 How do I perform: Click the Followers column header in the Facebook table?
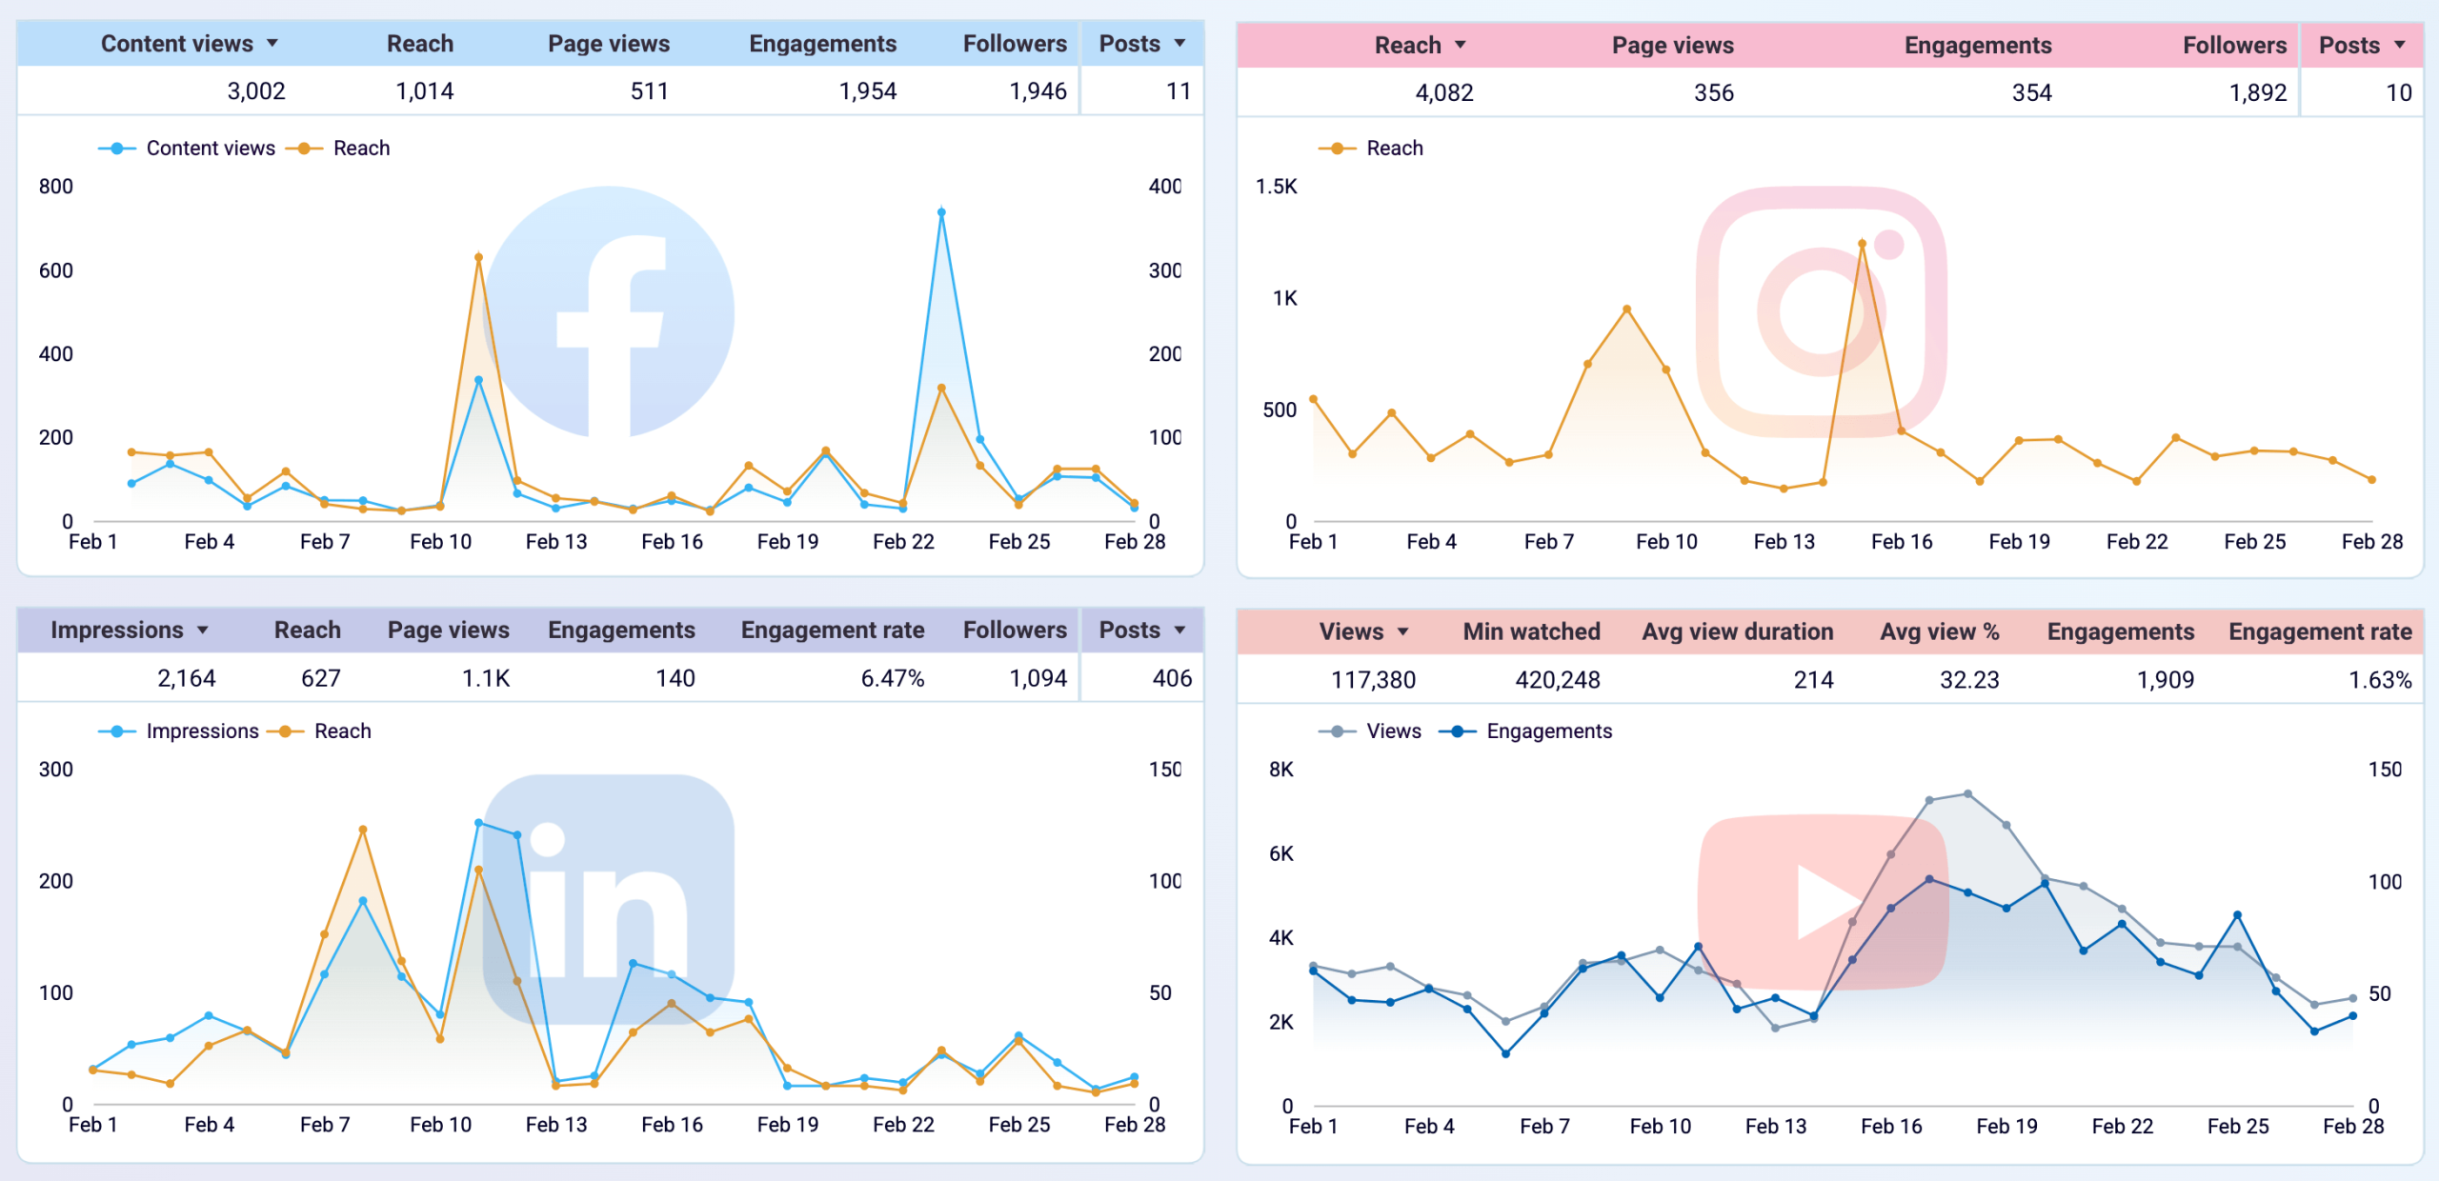click(1015, 43)
